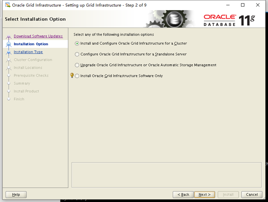This screenshot has height=202, width=268.
Task: Go to the Installation Type step link
Action: pos(28,52)
